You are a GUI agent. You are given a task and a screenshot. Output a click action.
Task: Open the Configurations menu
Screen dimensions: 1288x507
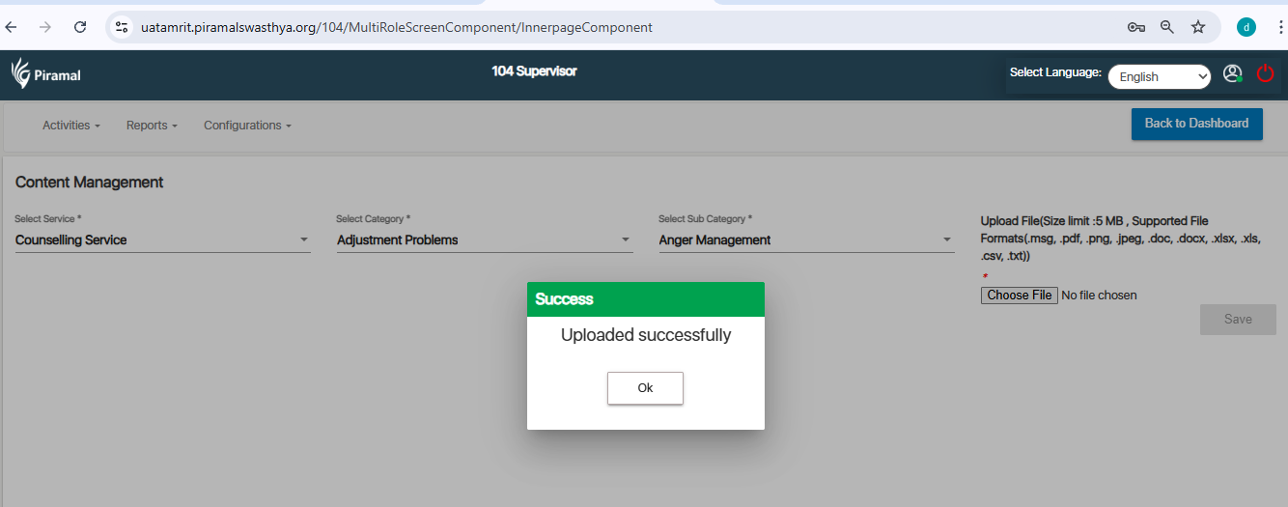(x=247, y=126)
